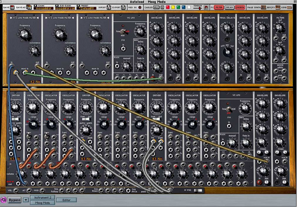Viewport: 297px width, 207px height.
Task: Toggle the second driver's Sem/Oct switch
Action: click(x=86, y=119)
